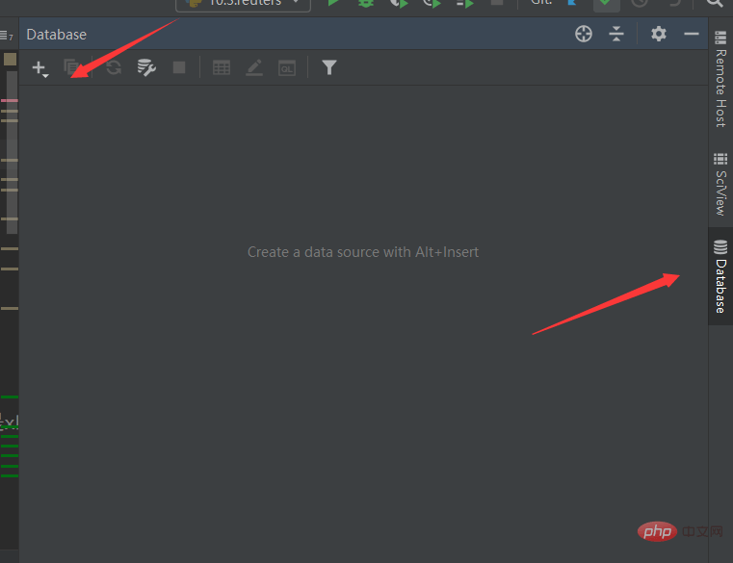Click the table editor grid icon
The width and height of the screenshot is (733, 563).
point(222,67)
